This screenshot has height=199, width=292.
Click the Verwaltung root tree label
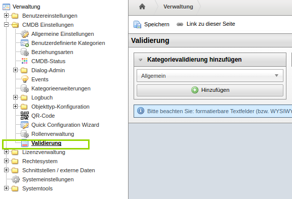(26, 7)
